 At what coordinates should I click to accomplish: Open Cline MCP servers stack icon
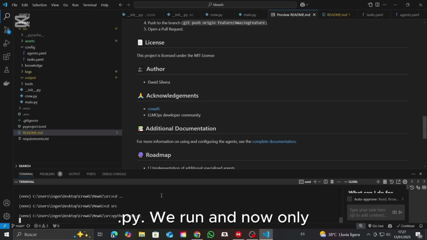click(385, 182)
